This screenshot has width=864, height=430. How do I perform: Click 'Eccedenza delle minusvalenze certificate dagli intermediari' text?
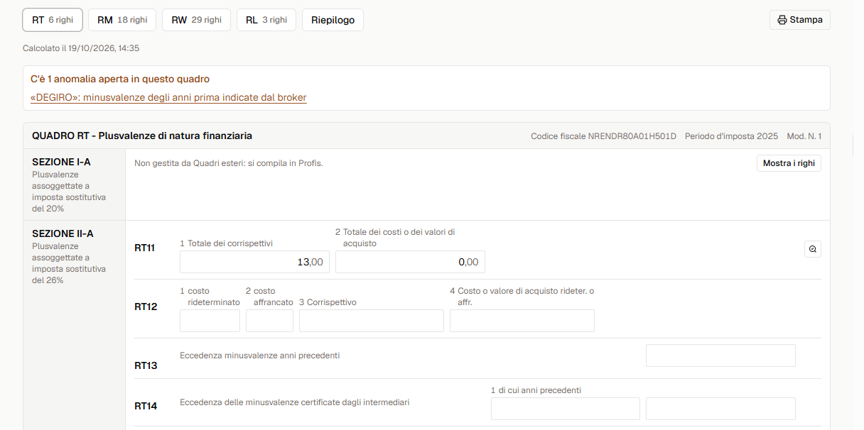294,402
